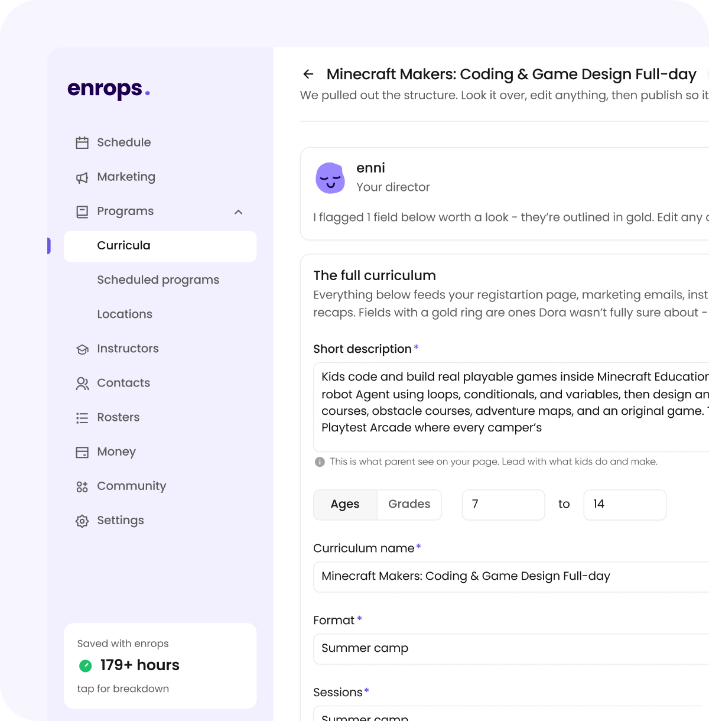Click "The full curriculum" heading
The width and height of the screenshot is (709, 721).
(x=375, y=275)
